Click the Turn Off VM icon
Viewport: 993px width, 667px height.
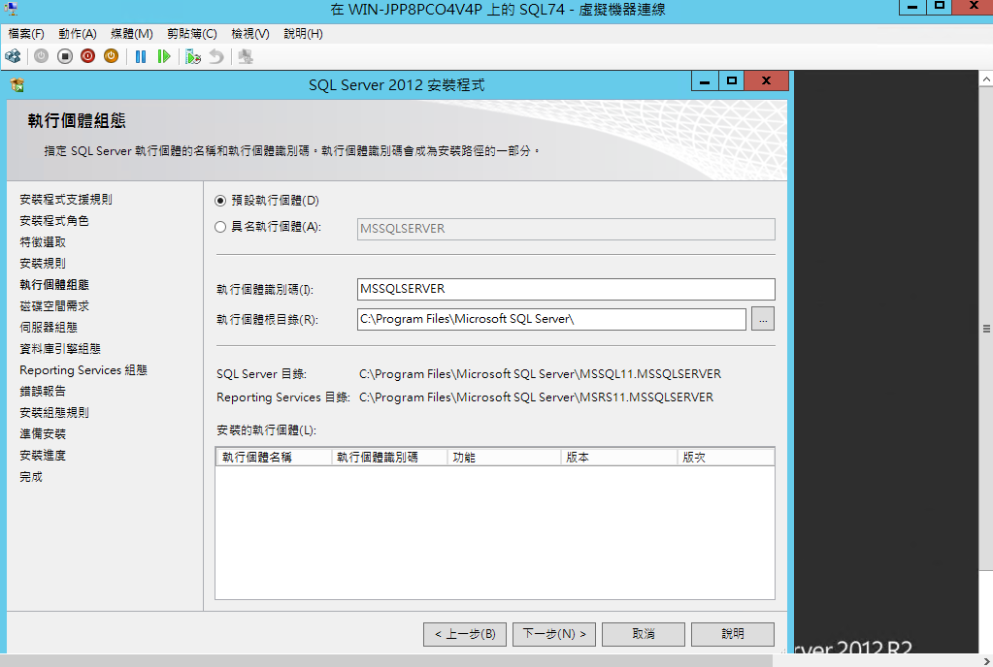pyautogui.click(x=65, y=56)
